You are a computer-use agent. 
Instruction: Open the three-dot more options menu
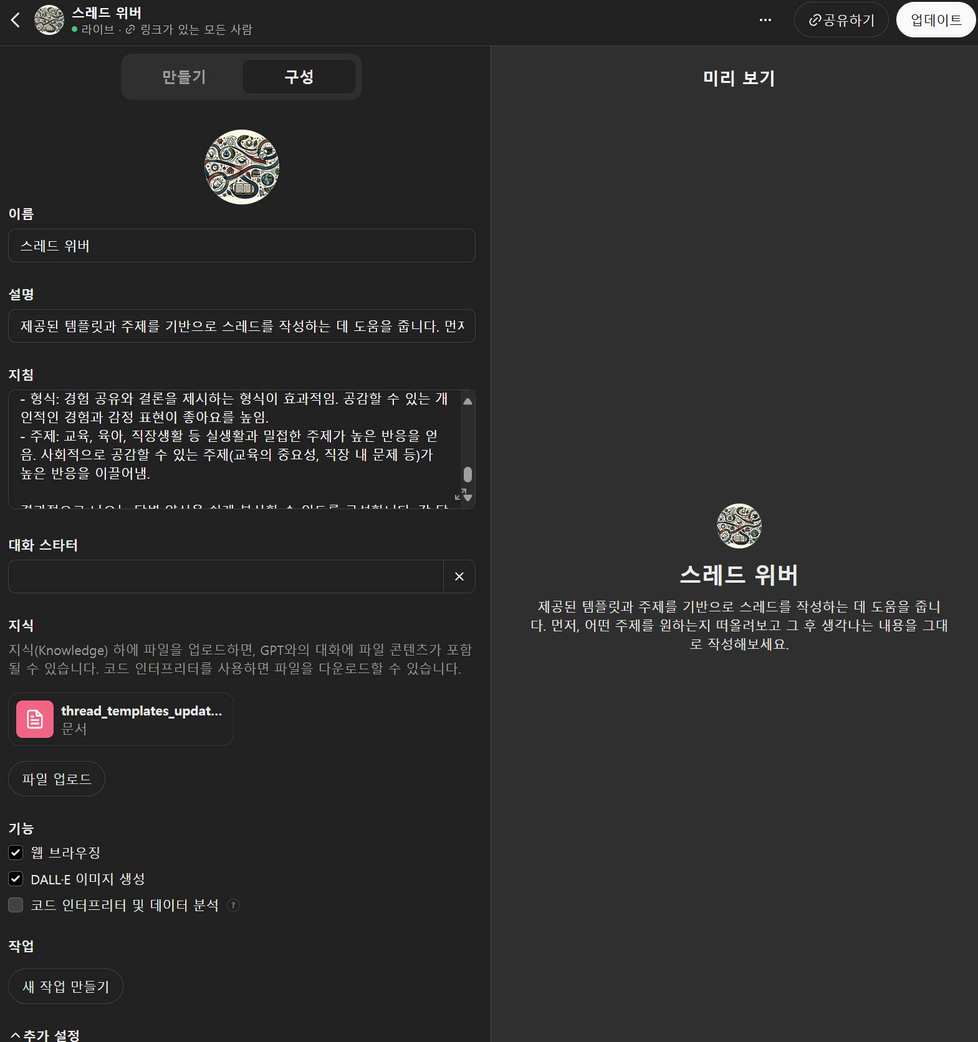765,20
